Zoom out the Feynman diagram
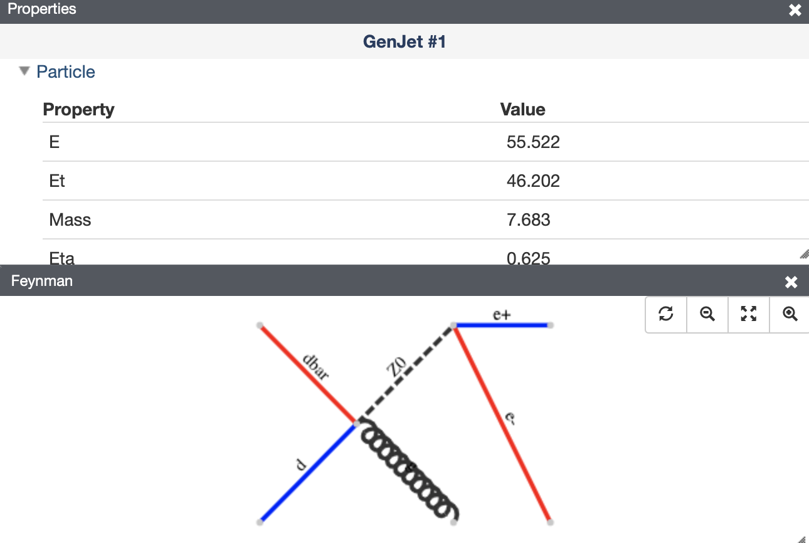Screen dimensions: 809x543 coord(707,314)
